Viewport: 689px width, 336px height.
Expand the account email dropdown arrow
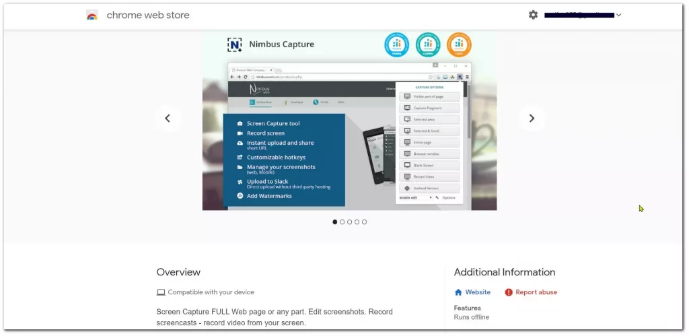point(619,15)
